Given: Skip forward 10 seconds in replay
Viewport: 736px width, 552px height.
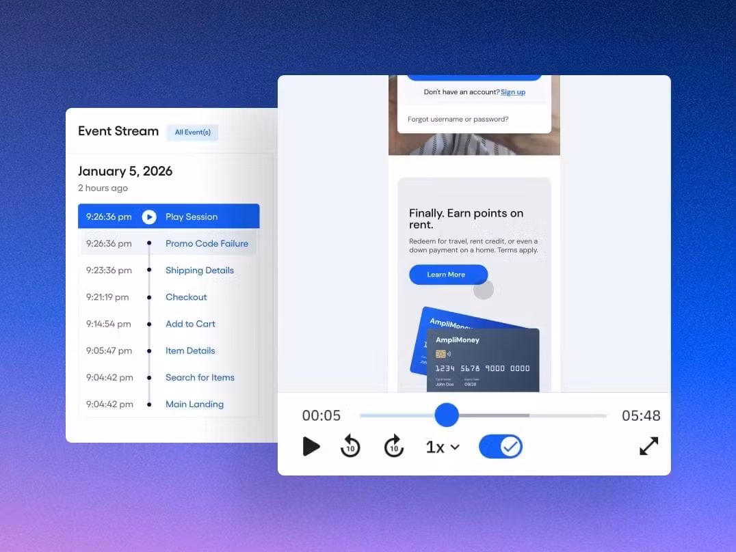Looking at the screenshot, I should tap(394, 447).
